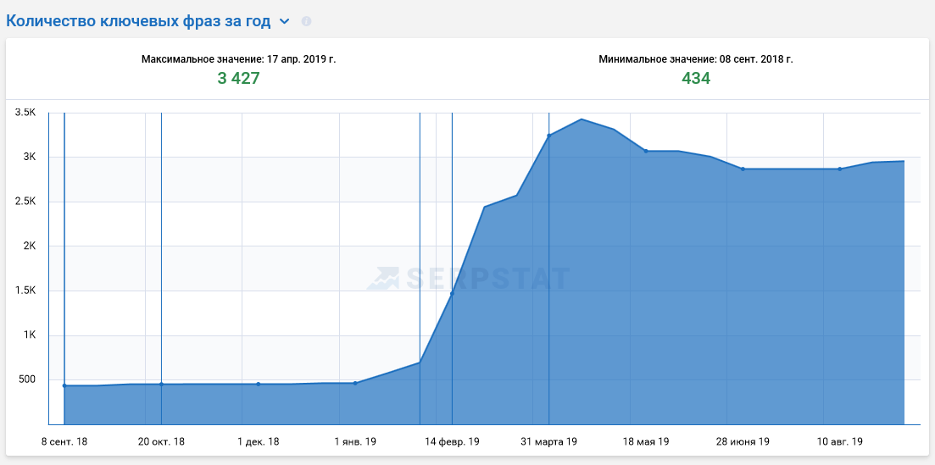Click the x-axis label '28 июня 19'

(x=743, y=442)
